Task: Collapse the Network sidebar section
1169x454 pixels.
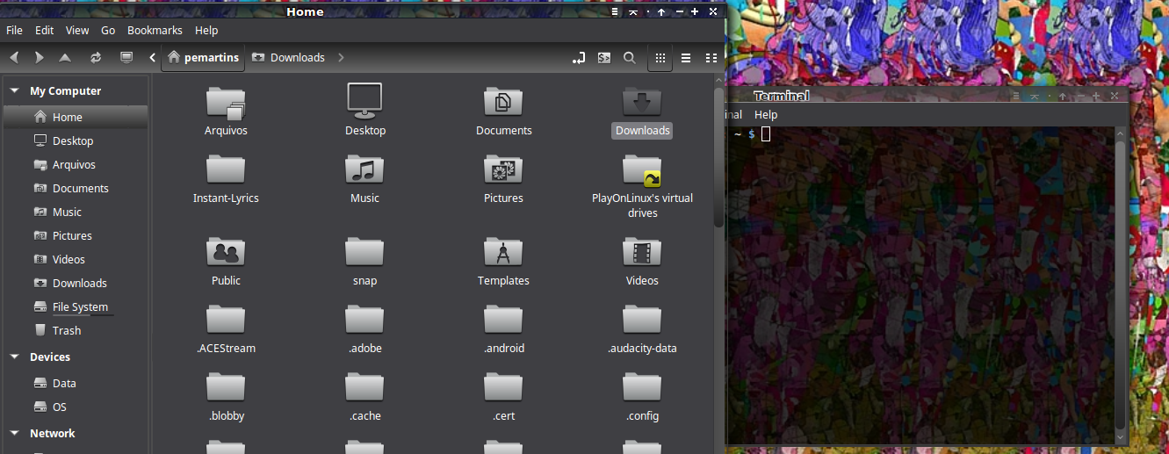Action: coord(14,433)
